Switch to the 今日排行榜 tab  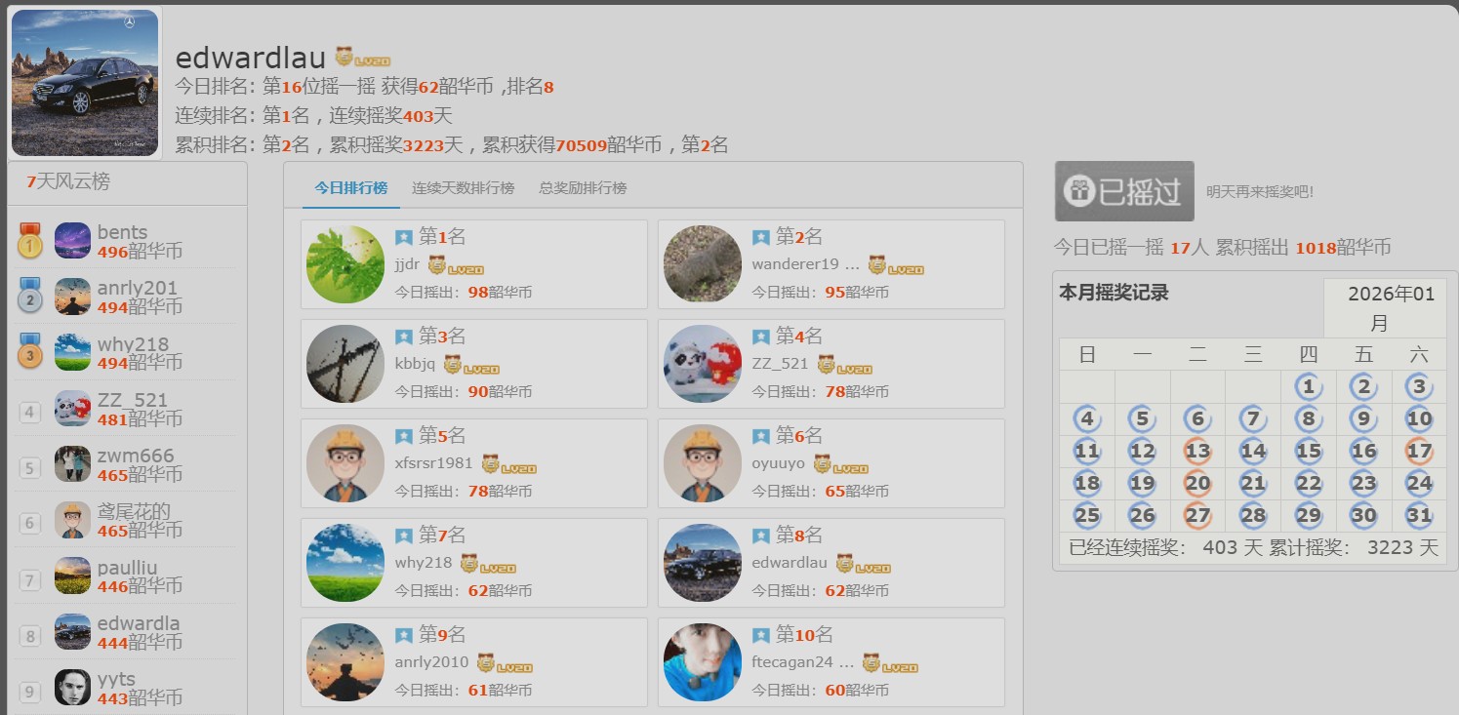point(350,188)
